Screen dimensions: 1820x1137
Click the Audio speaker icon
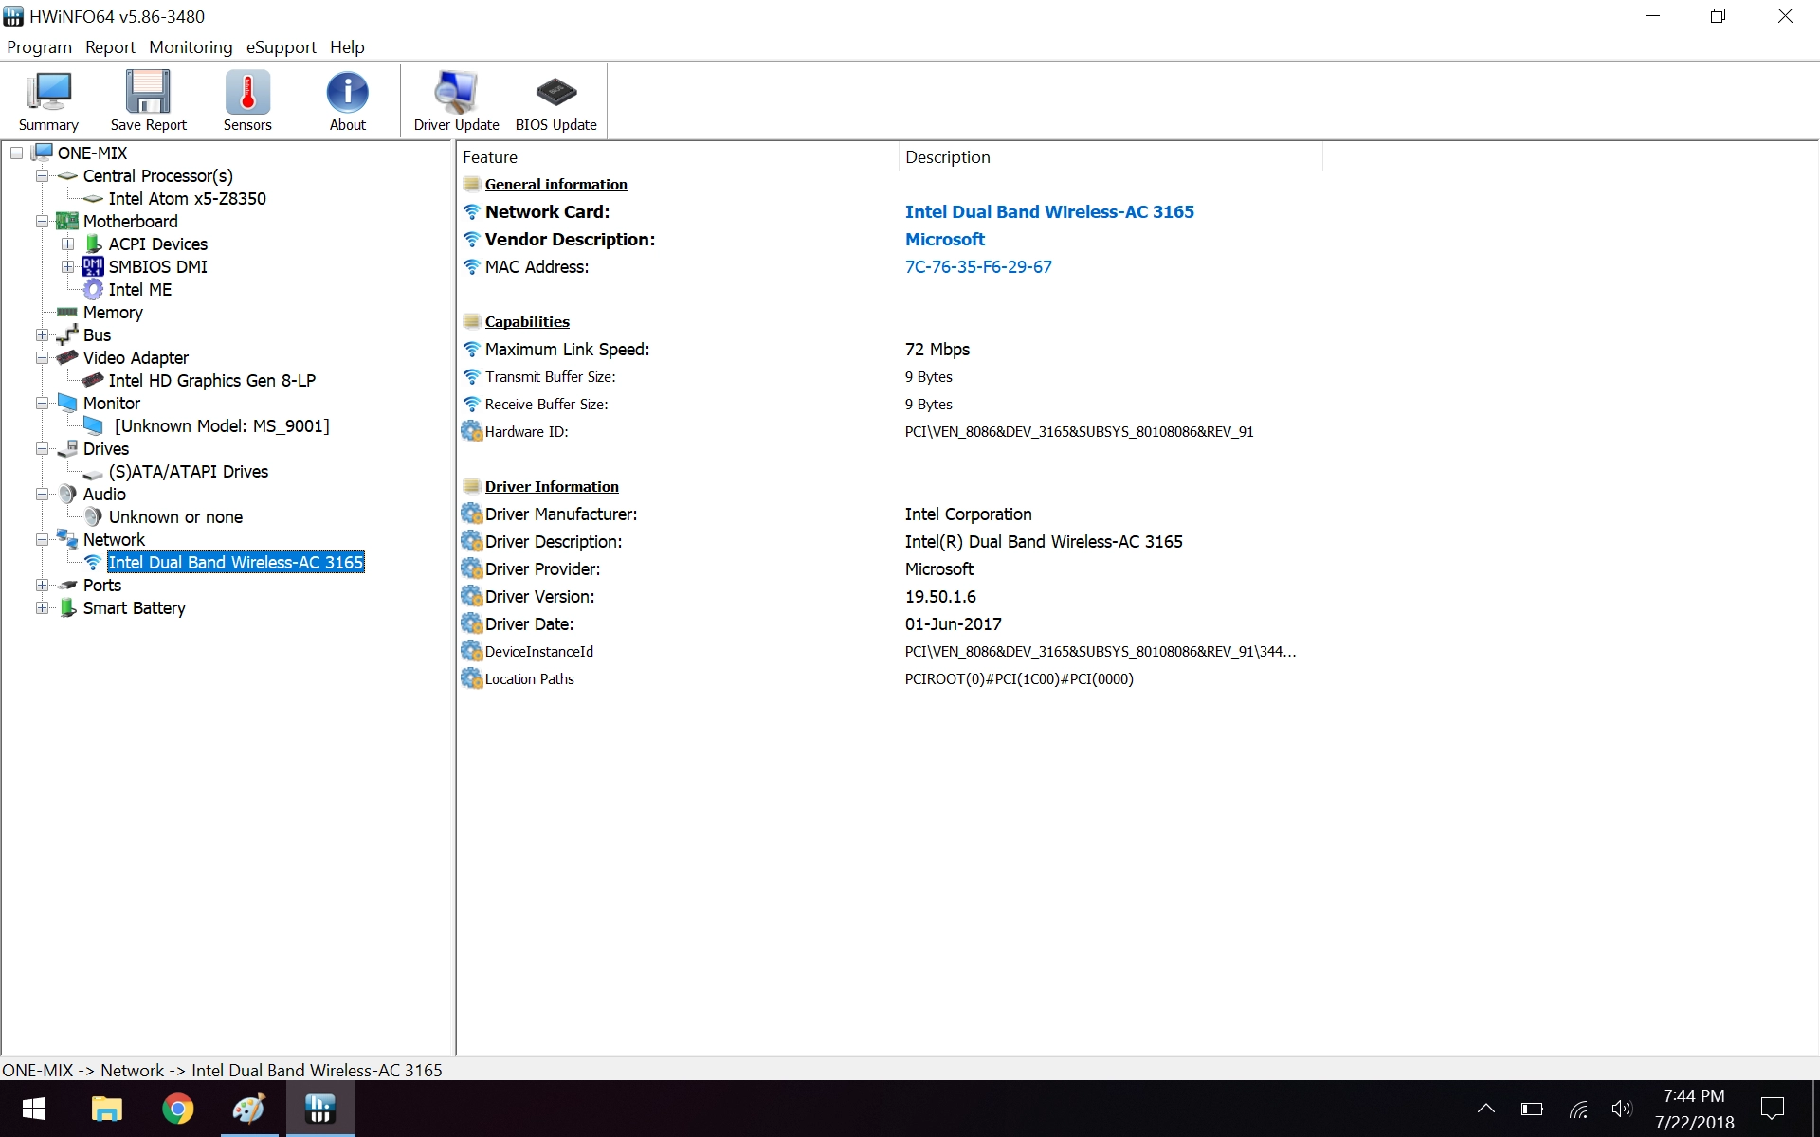pyautogui.click(x=67, y=494)
